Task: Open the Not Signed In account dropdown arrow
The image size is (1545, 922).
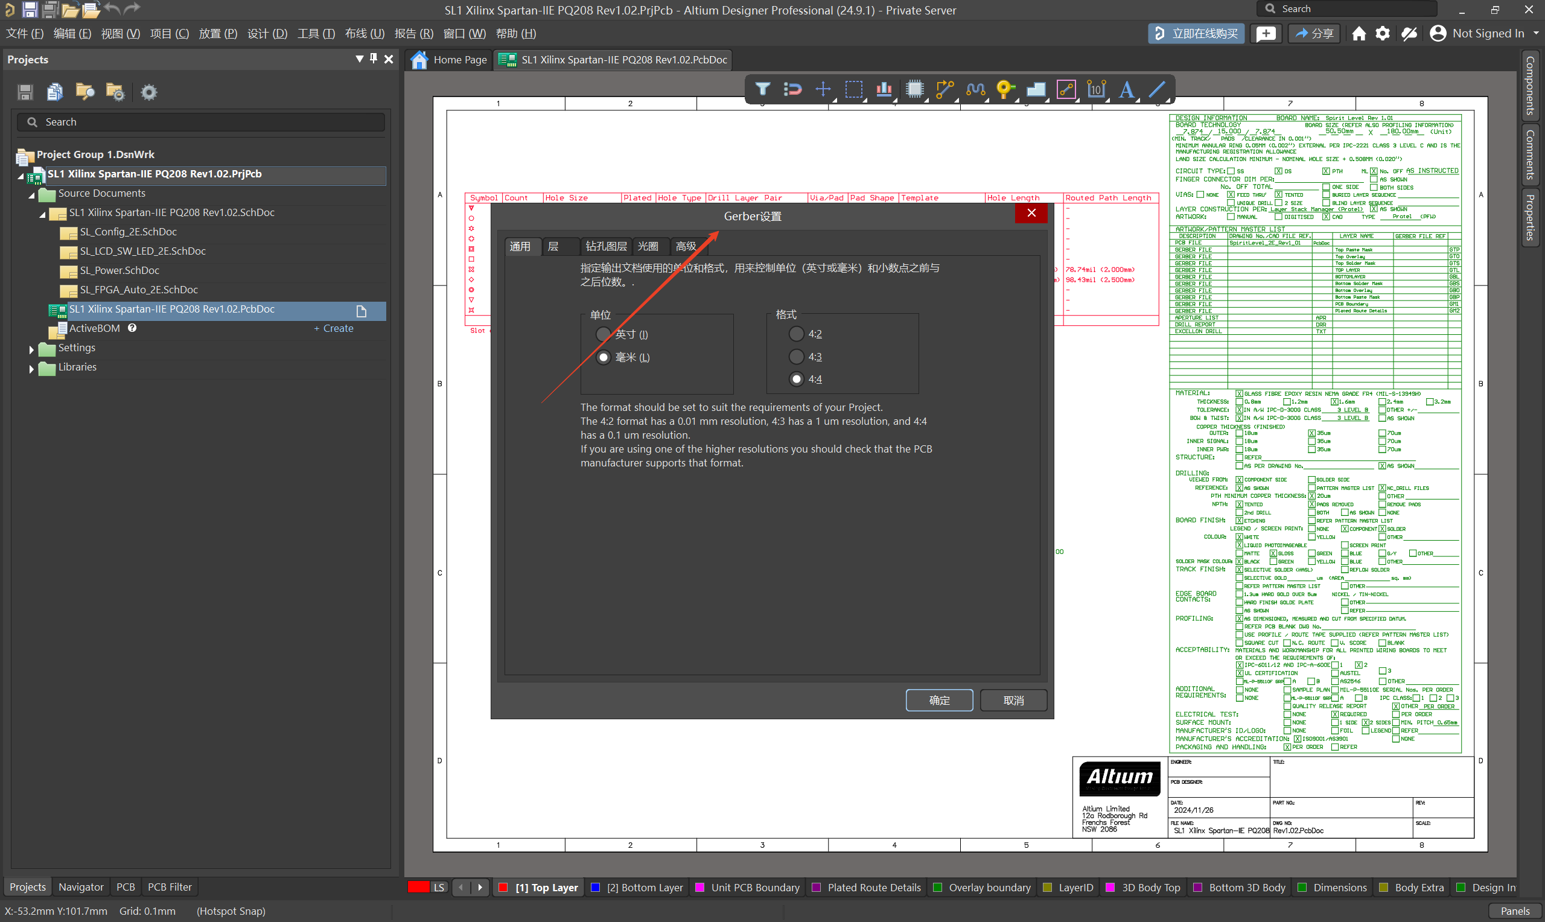Action: (x=1536, y=34)
